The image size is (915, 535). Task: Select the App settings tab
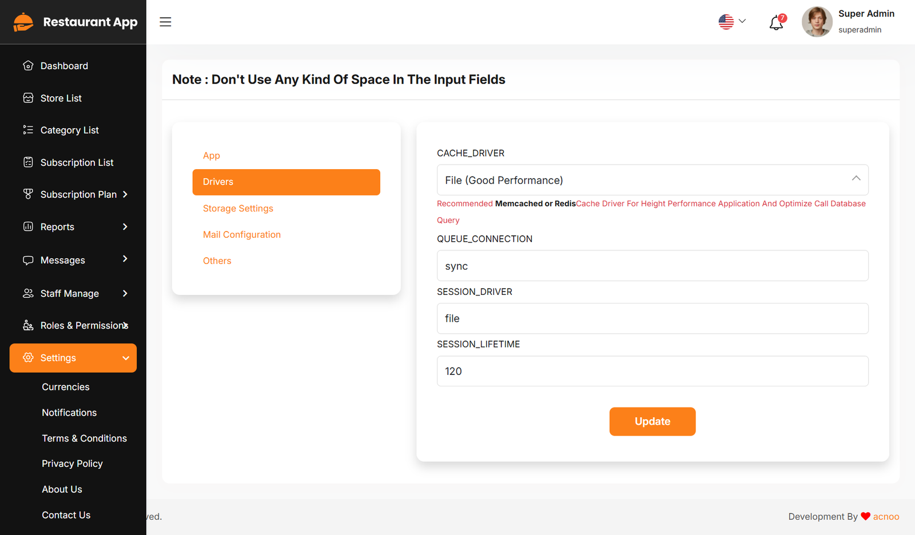point(212,155)
